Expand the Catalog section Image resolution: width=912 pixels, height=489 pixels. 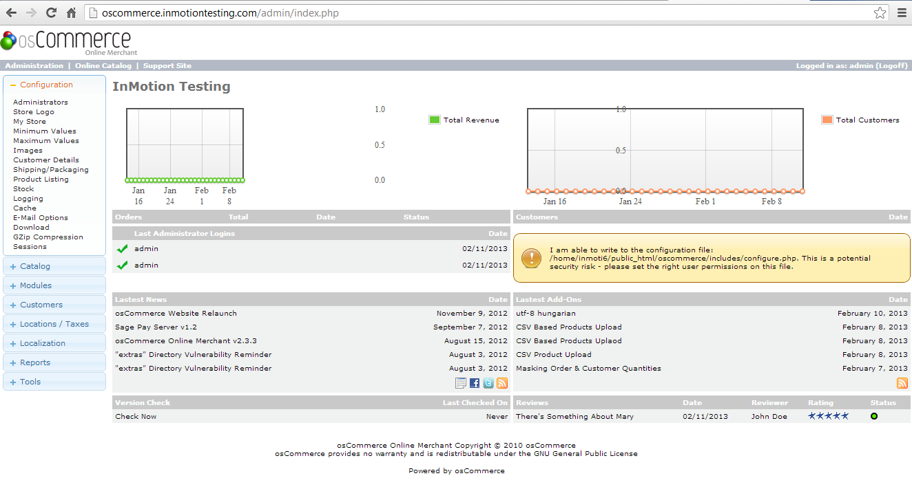coord(34,266)
